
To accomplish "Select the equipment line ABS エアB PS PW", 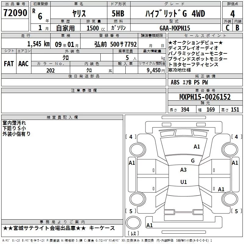I will (x=189, y=82).
